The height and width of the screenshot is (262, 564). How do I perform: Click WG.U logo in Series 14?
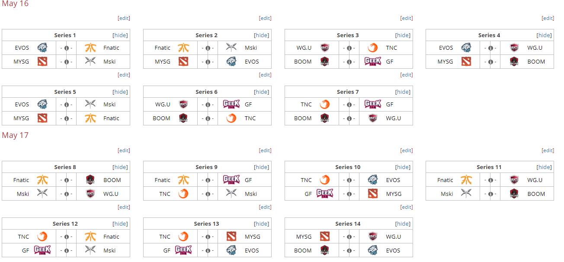point(373,236)
